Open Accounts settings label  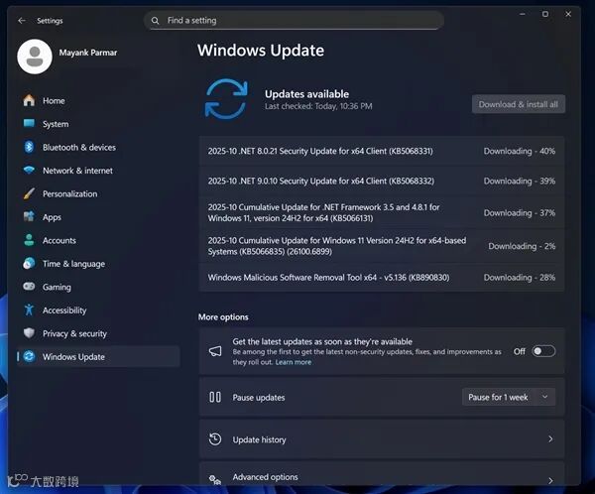coord(59,240)
